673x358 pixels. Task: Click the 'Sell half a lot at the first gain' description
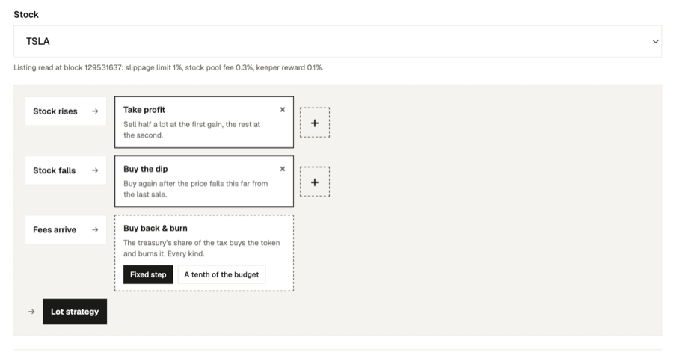(192, 129)
